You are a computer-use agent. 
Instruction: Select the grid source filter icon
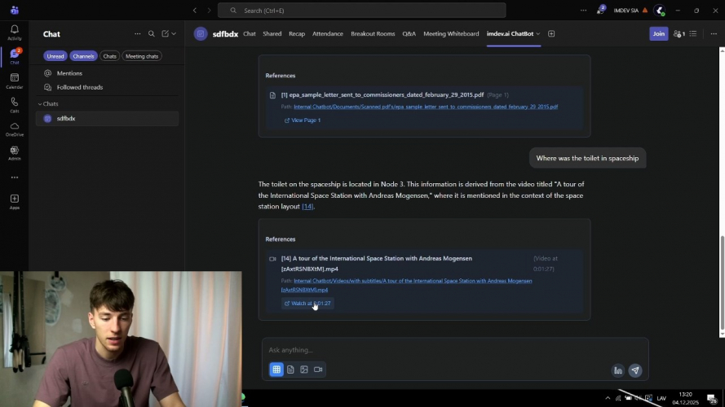(276, 370)
